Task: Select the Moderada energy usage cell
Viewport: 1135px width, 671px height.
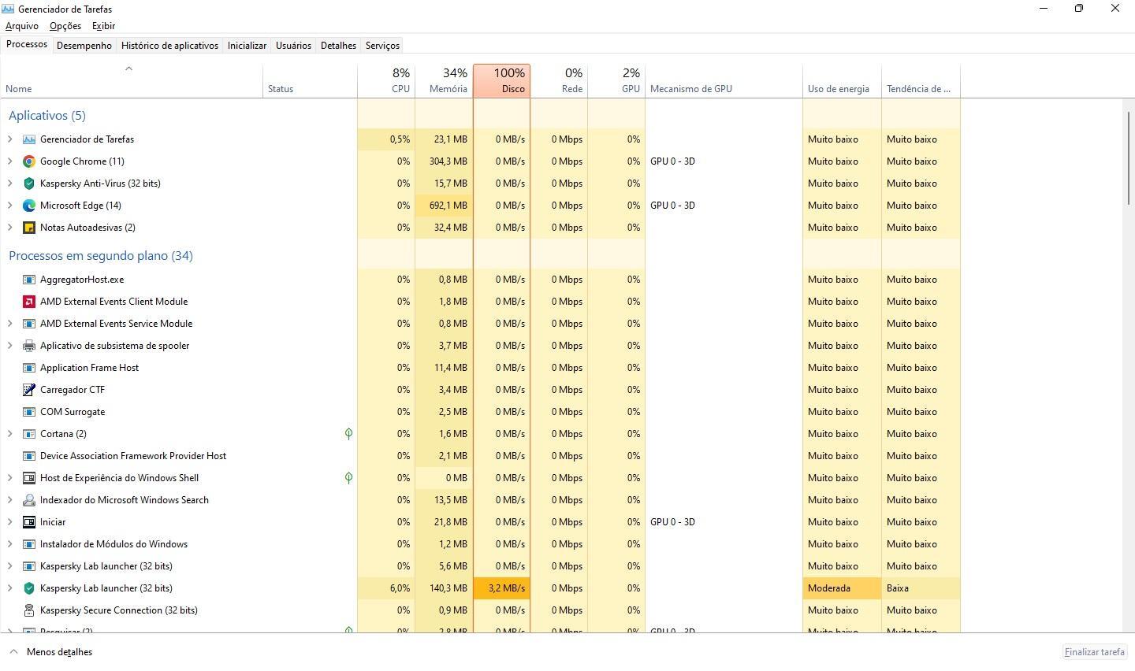Action: [x=842, y=588]
